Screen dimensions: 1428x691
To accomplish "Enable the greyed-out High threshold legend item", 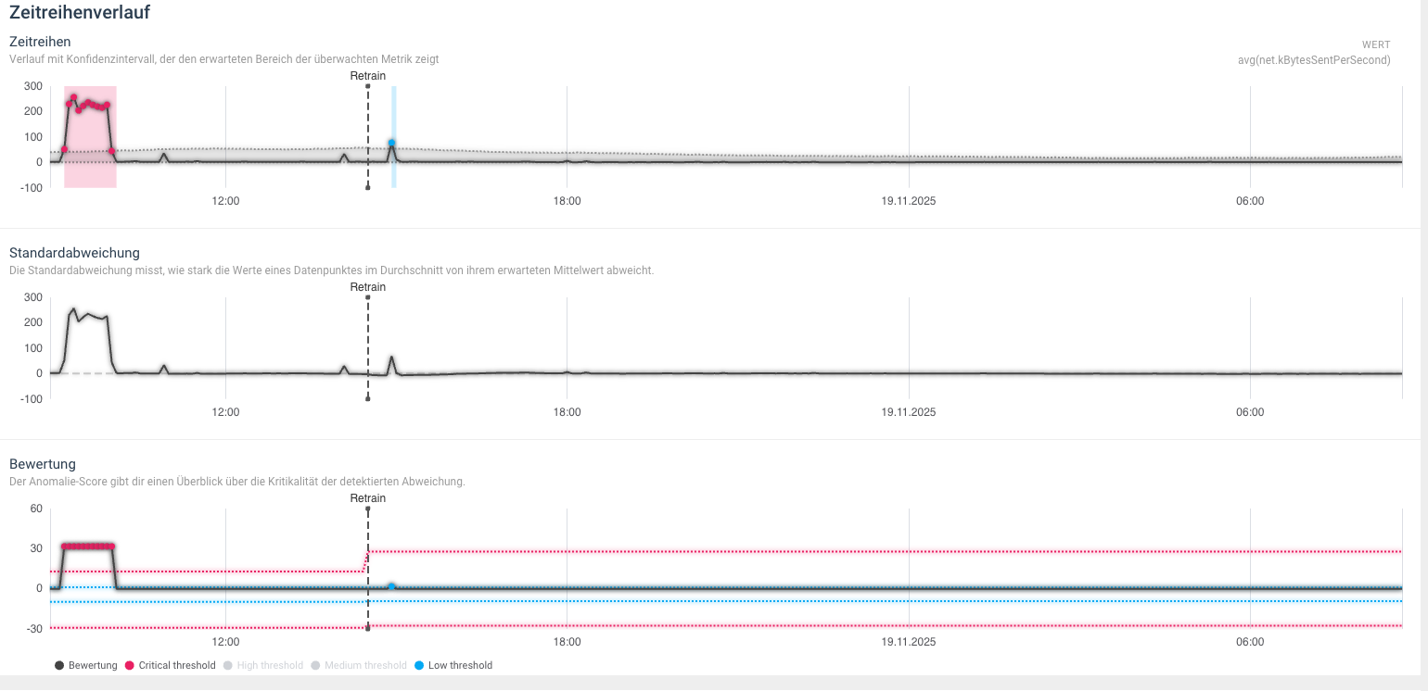I will (x=263, y=665).
